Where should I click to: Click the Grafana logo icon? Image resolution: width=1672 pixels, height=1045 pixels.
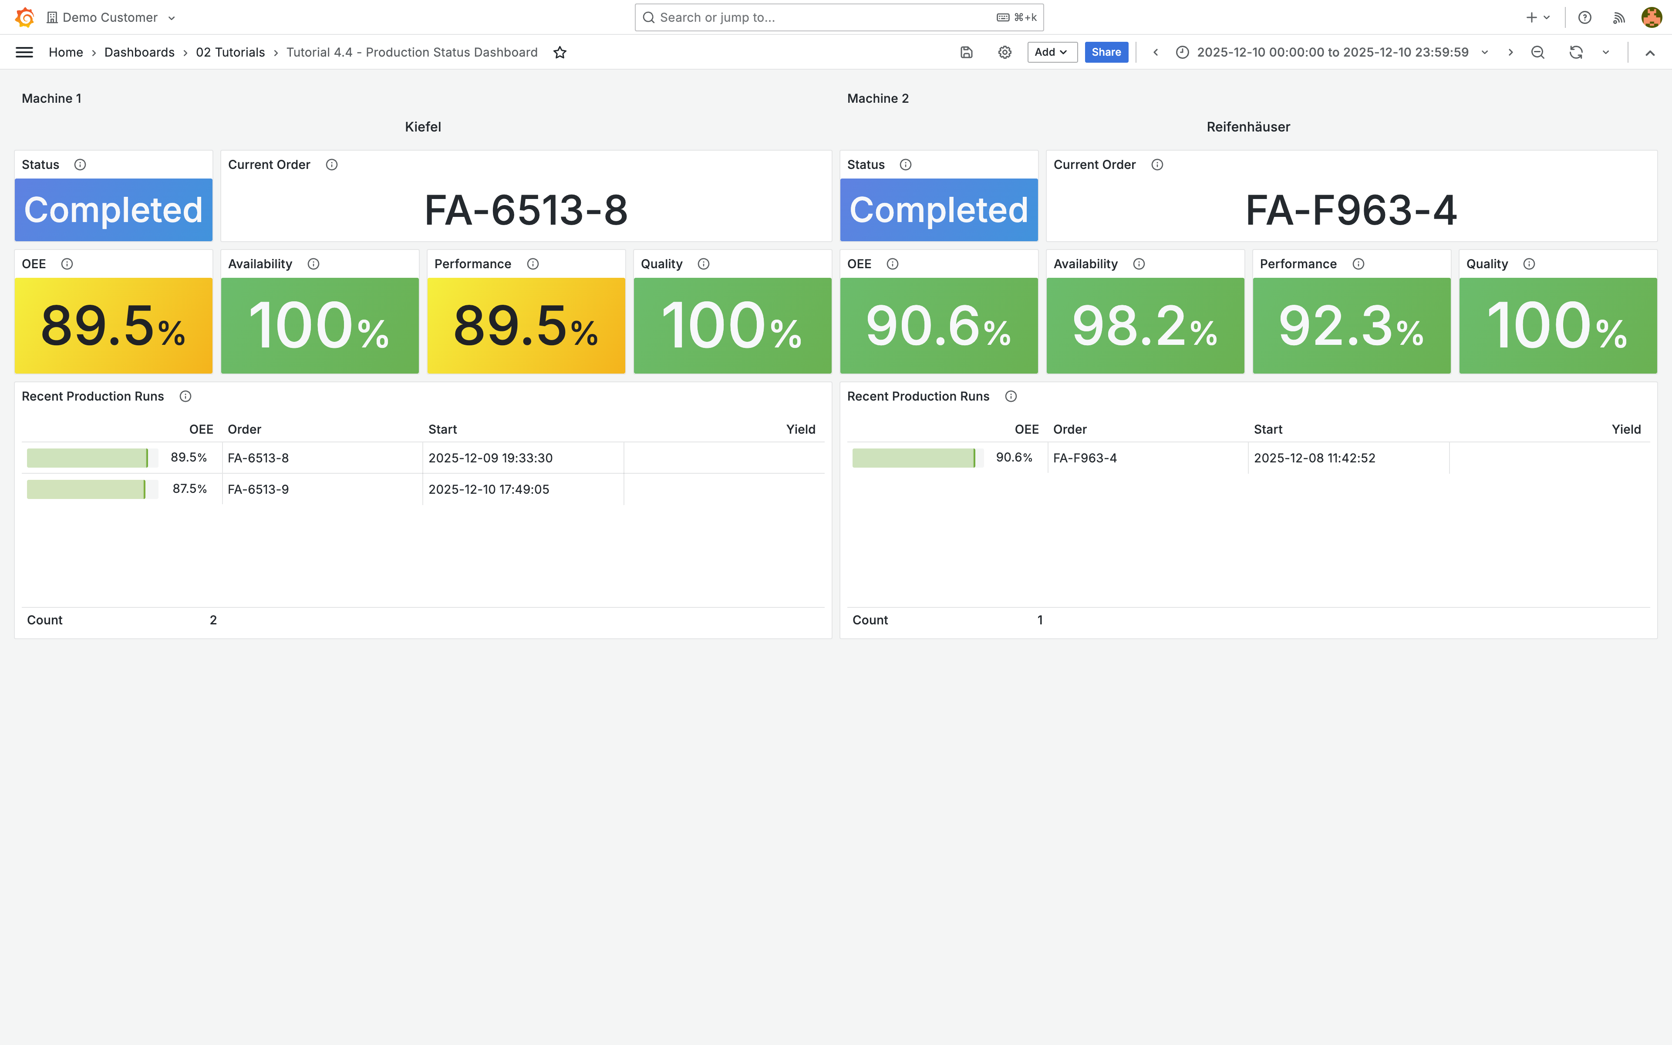(25, 17)
